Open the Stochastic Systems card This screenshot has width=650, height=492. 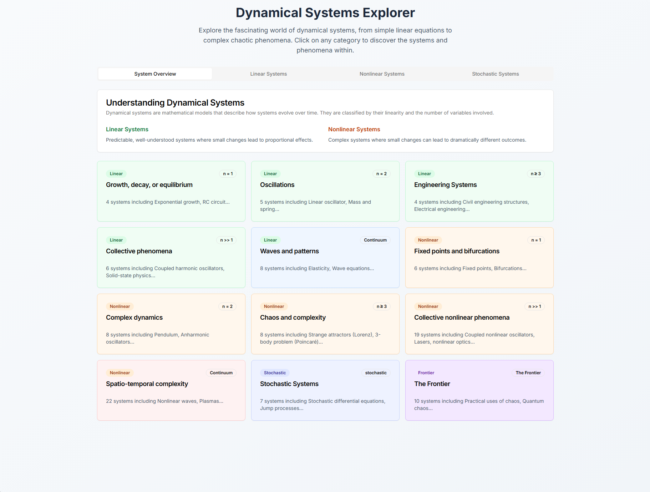point(325,390)
